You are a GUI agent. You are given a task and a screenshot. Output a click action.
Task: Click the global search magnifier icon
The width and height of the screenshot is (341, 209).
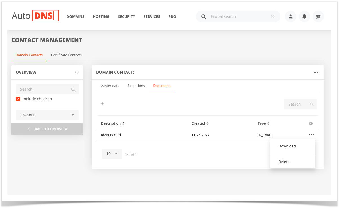pyautogui.click(x=204, y=17)
